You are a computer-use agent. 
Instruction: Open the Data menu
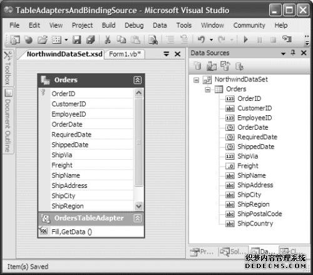[x=160, y=25]
